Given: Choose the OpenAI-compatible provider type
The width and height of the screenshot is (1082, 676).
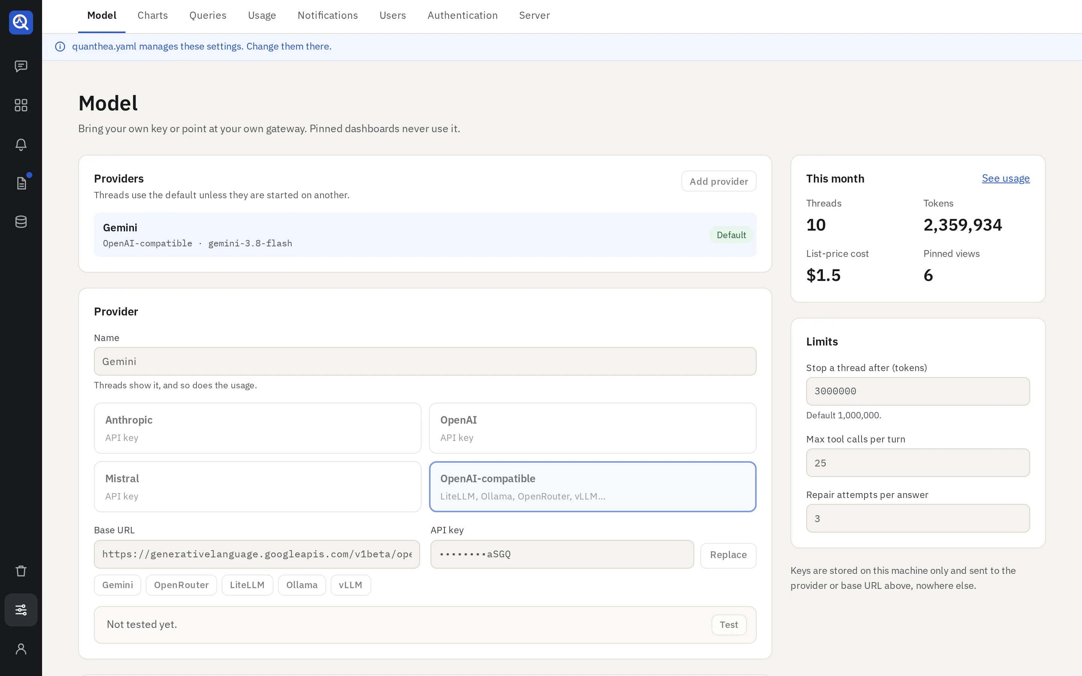Looking at the screenshot, I should click(x=592, y=487).
